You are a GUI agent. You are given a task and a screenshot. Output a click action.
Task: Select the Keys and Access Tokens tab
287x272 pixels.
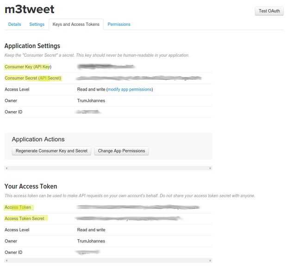[x=76, y=24]
